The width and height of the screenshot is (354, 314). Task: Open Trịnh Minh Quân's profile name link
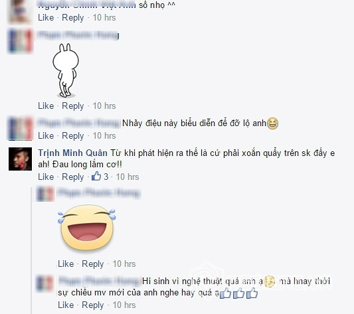tap(72, 153)
